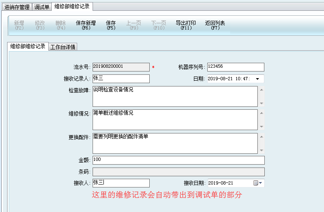Select the 工作台详情 sub-tab
The width and height of the screenshot is (324, 212).
pyautogui.click(x=63, y=47)
